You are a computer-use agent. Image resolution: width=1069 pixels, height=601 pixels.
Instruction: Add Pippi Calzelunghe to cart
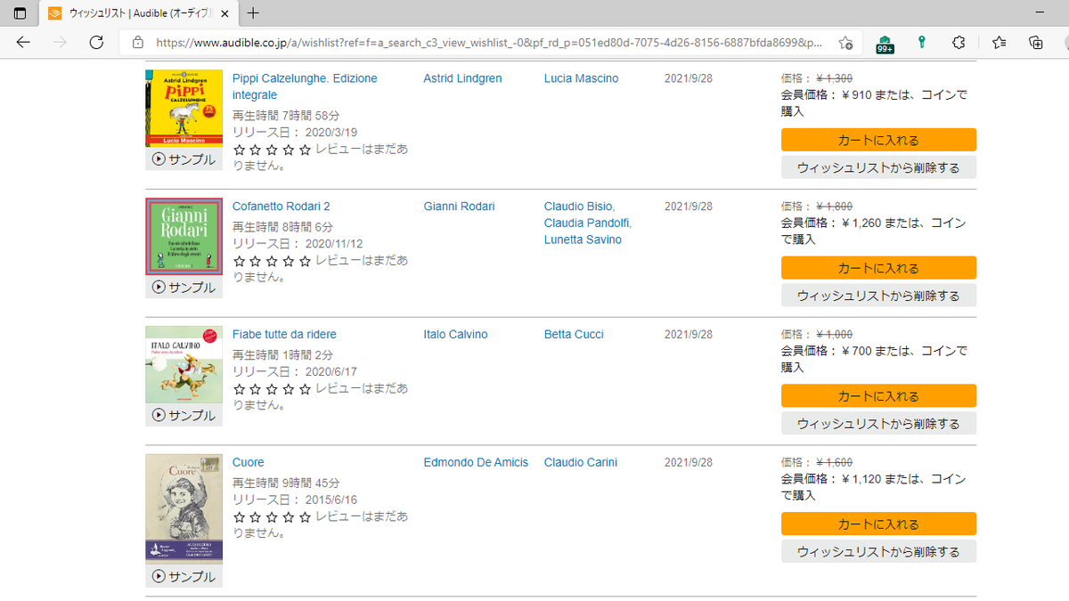tap(878, 140)
